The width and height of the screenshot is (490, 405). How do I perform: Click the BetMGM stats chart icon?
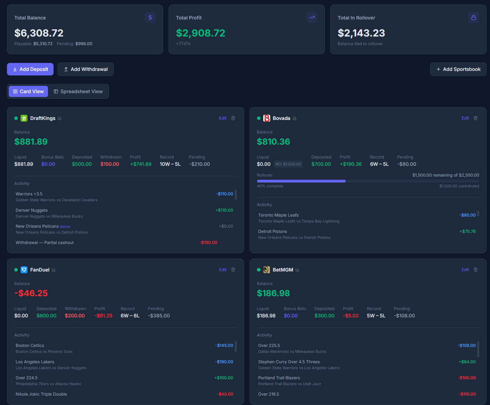click(297, 270)
